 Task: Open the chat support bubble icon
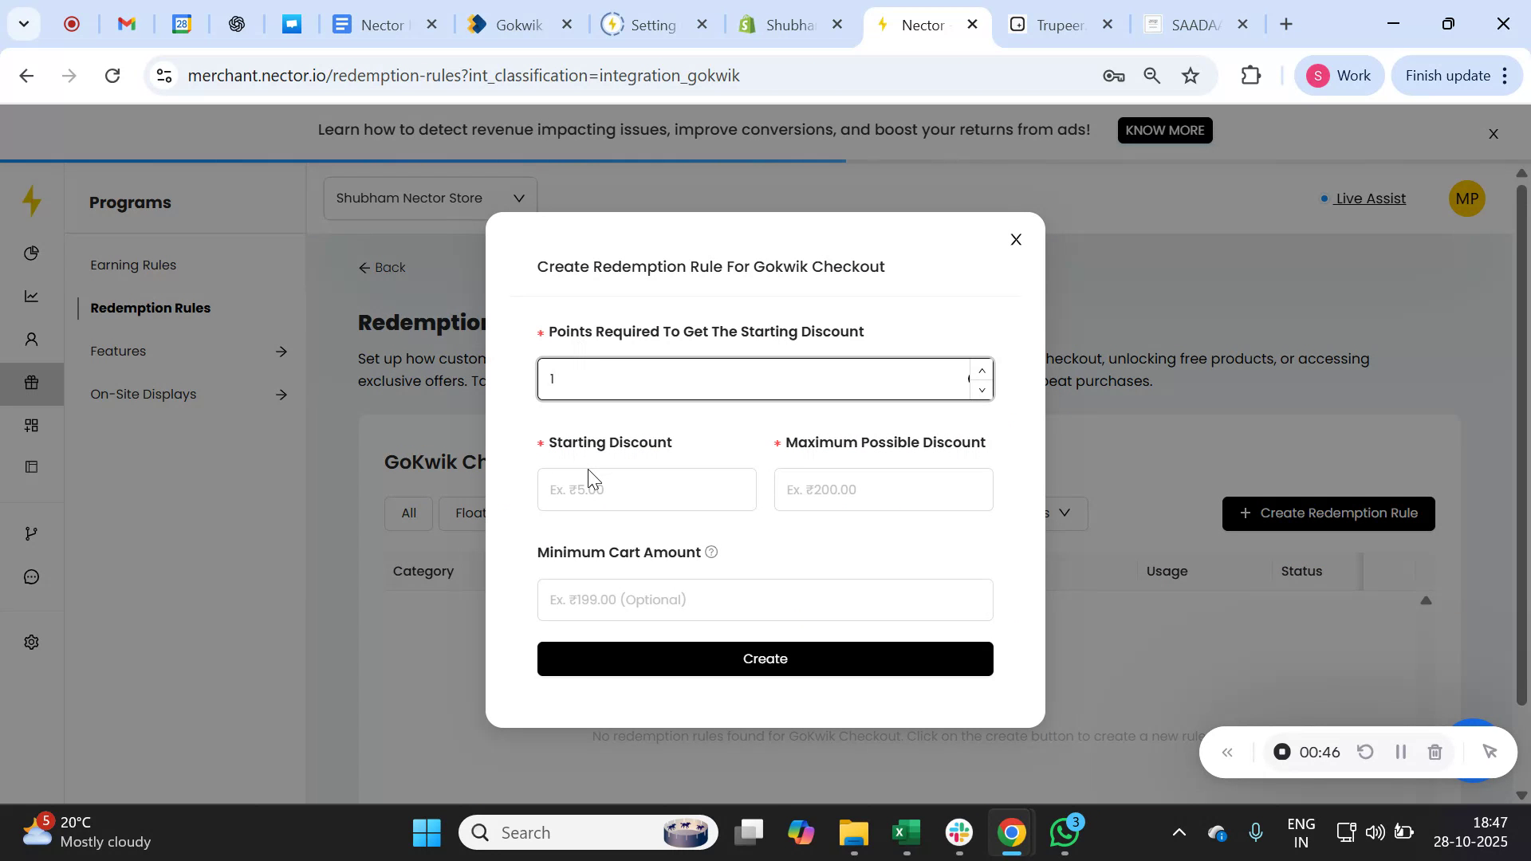point(31,576)
